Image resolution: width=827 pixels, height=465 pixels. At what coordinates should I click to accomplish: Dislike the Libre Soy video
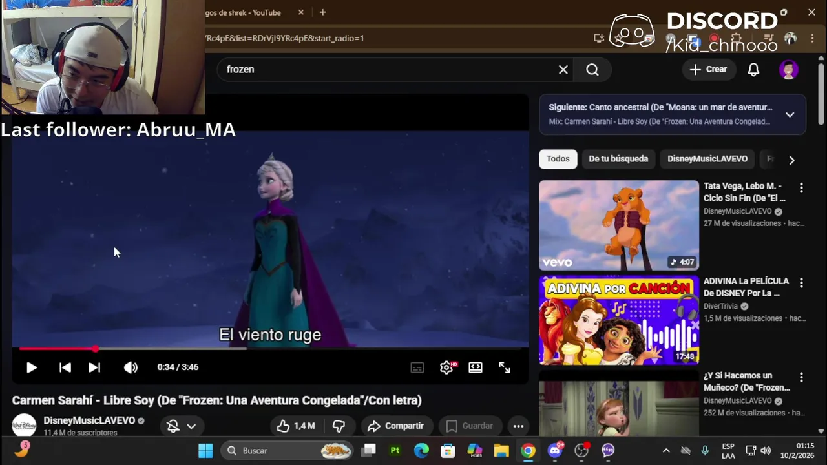coord(339,426)
